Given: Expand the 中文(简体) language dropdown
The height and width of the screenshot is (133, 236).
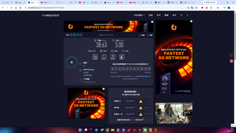Looking at the screenshot, I should [x=139, y=15].
